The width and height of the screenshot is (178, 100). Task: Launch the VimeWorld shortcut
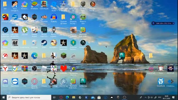click(161, 81)
